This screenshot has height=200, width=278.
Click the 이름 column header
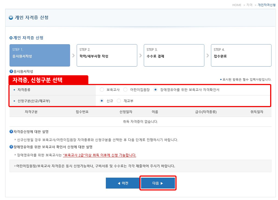(x=155, y=112)
